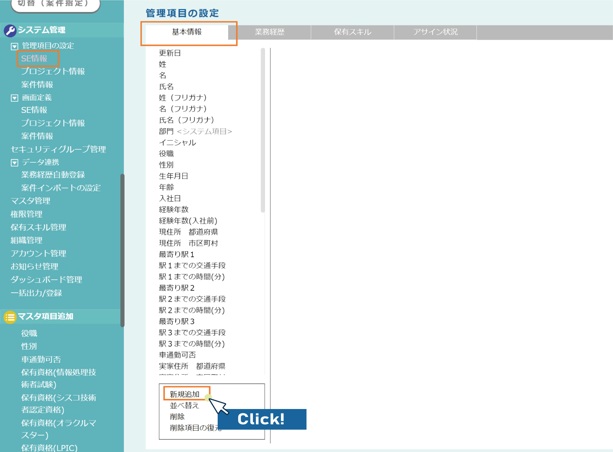Collapse the 管理項目の設定 tree node

coord(15,46)
